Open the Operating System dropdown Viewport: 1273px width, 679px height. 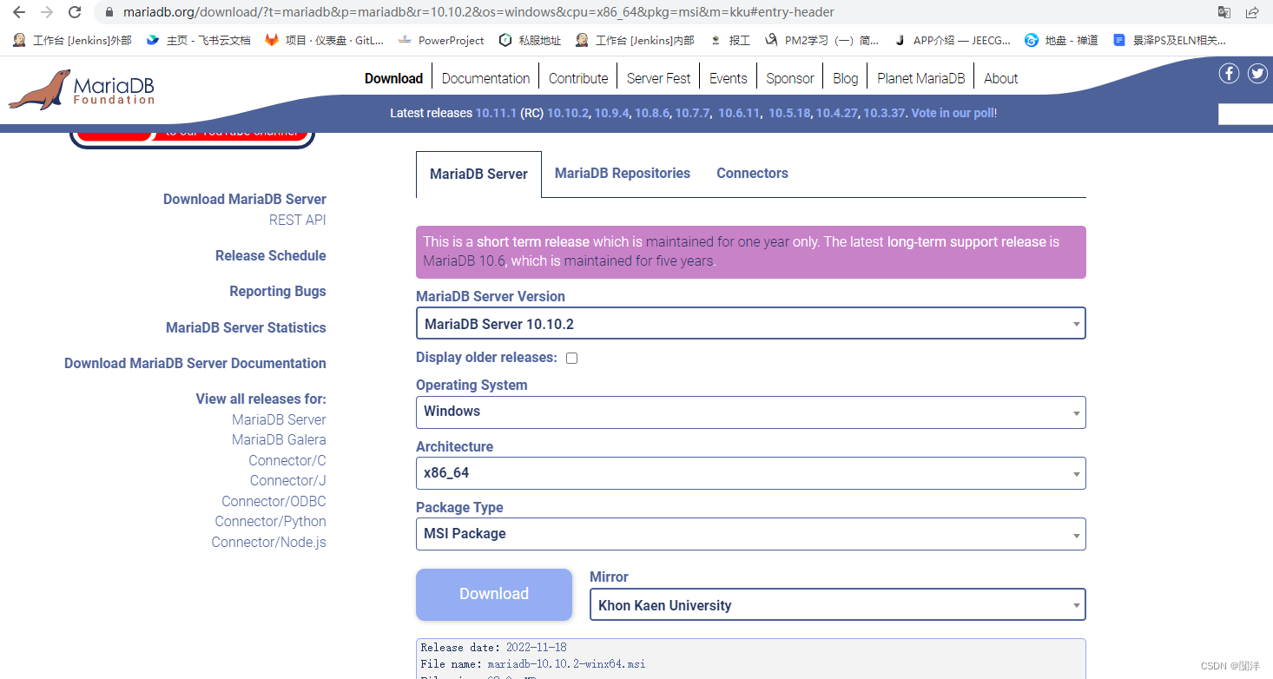point(750,412)
